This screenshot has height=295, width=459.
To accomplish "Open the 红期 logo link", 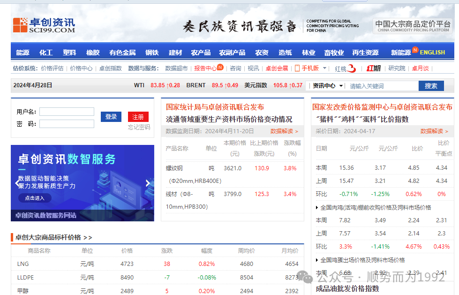I will [374, 68].
